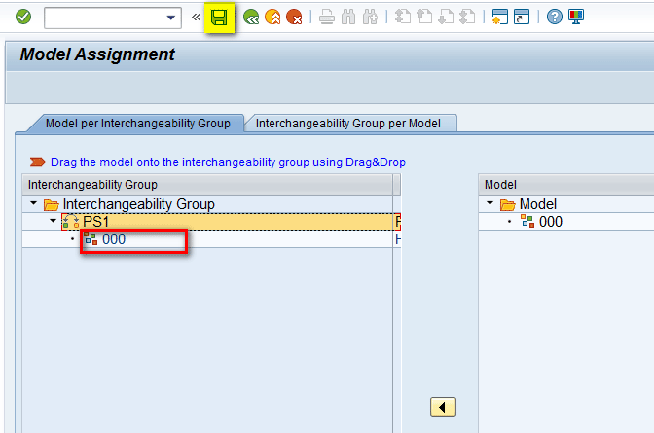Click the green Back arrow icon
This screenshot has width=654, height=433.
click(251, 18)
